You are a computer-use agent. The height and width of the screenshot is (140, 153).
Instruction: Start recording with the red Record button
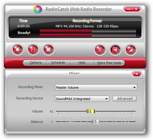[18, 50]
